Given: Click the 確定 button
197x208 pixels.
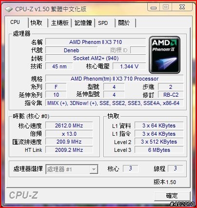Looking at the screenshot, I should tap(172, 196).
